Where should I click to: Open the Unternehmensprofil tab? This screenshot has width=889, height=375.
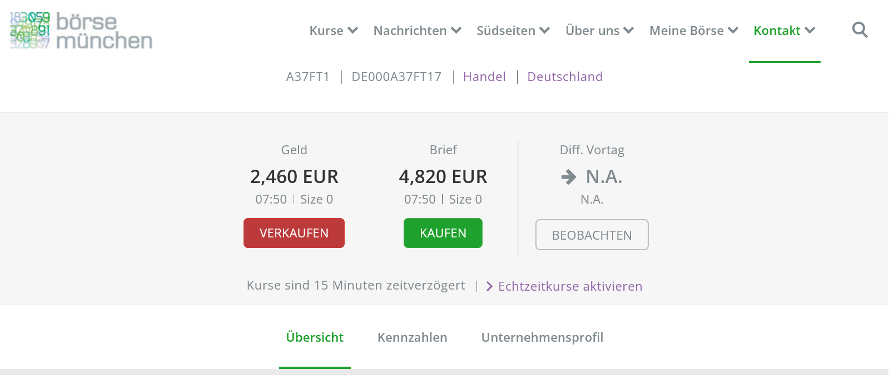click(542, 337)
